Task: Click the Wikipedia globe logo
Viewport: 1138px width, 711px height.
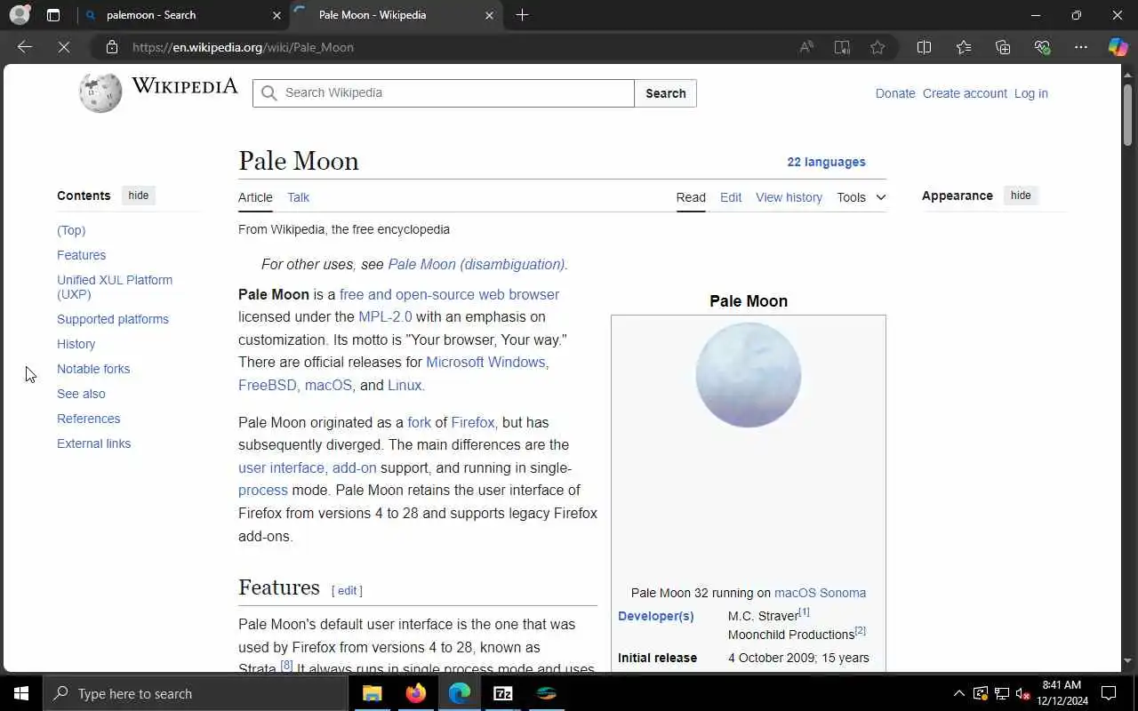Action: [x=100, y=92]
